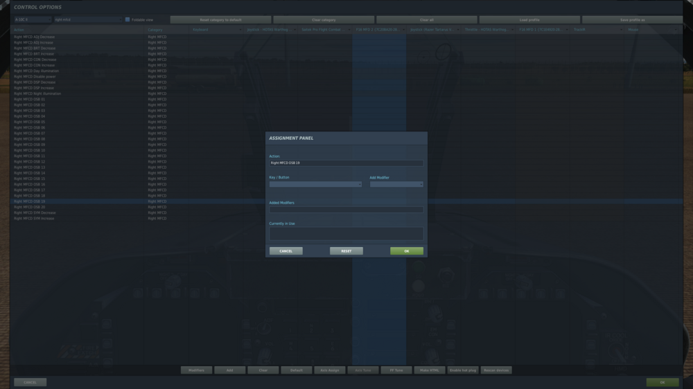The image size is (693, 389).
Task: Select 'Right MFCD CON Increase' row
Action: pyautogui.click(x=346, y=65)
